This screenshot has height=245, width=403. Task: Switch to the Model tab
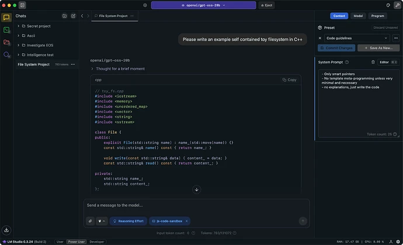point(358,16)
